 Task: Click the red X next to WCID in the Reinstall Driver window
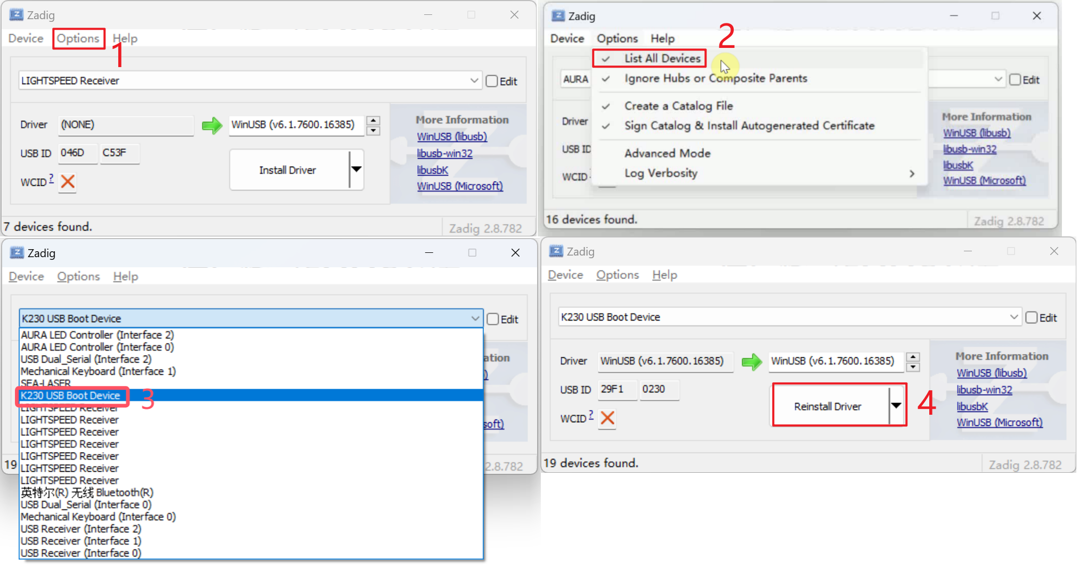(607, 418)
